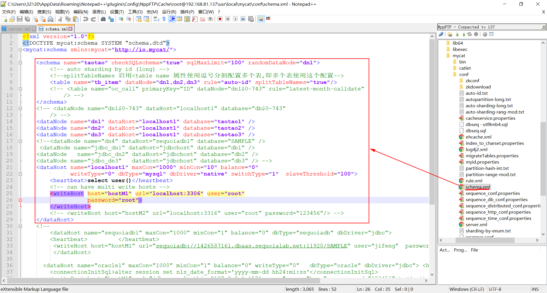Viewport: 547px width, 293px height.
Task: Click the New file toolbar icon
Action: coord(4,19)
